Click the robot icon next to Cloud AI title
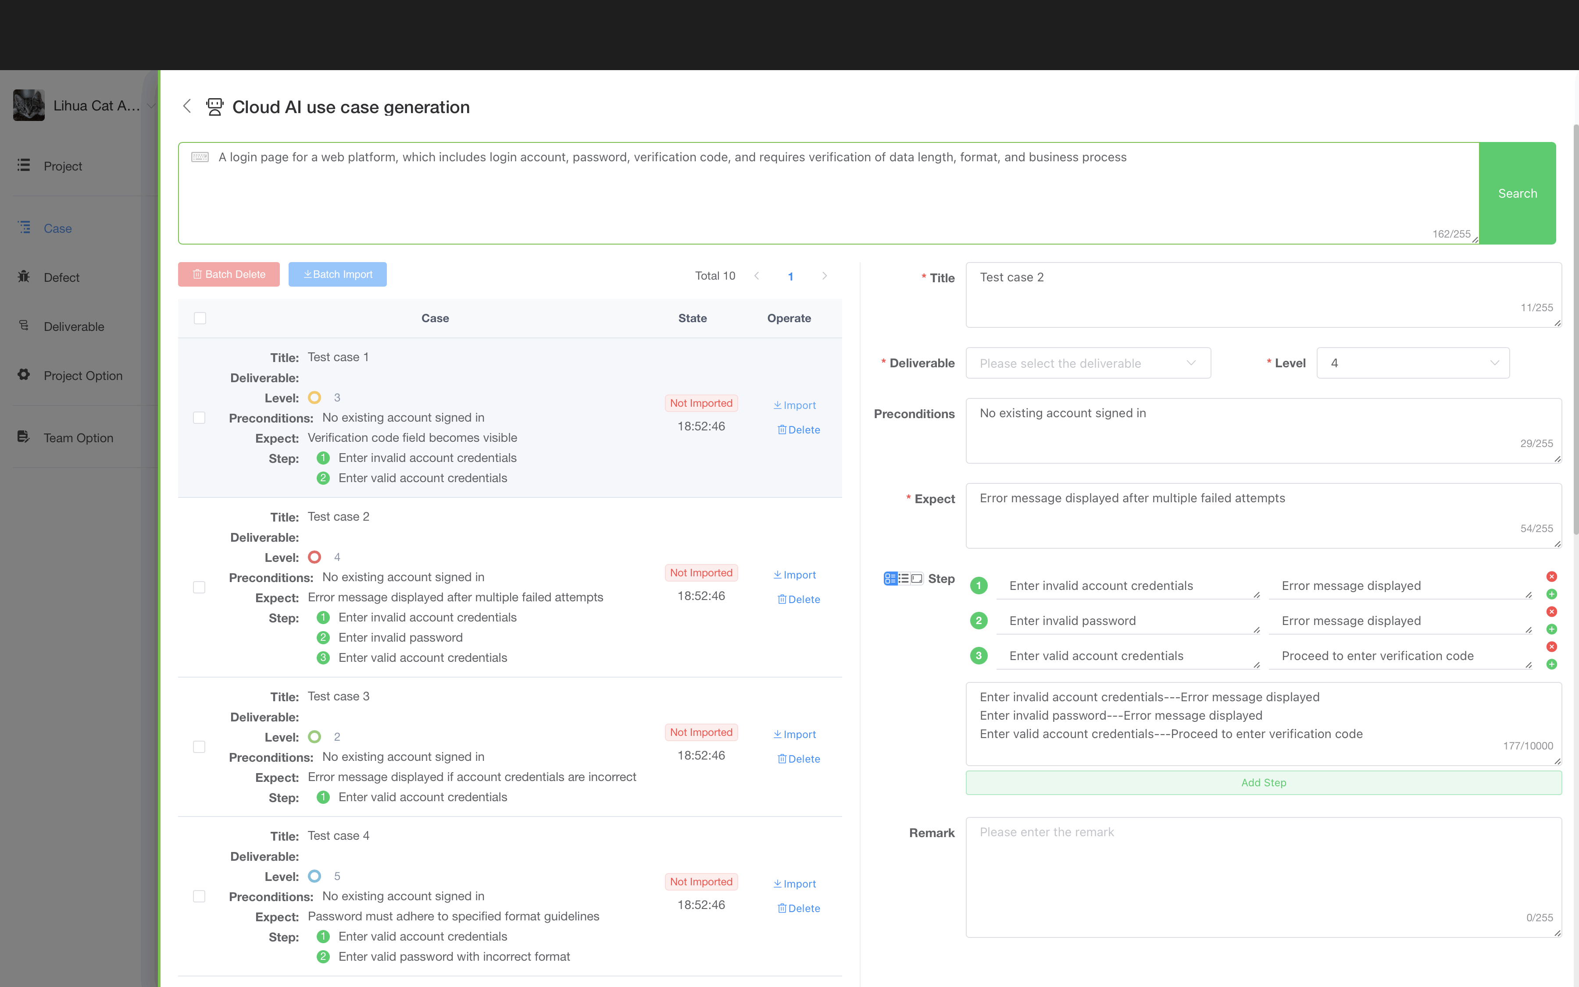 tap(214, 107)
